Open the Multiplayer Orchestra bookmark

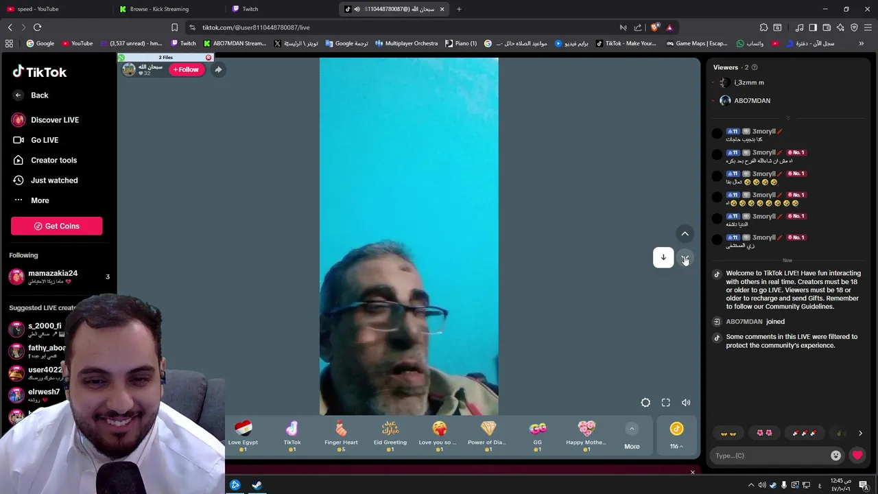coord(406,43)
